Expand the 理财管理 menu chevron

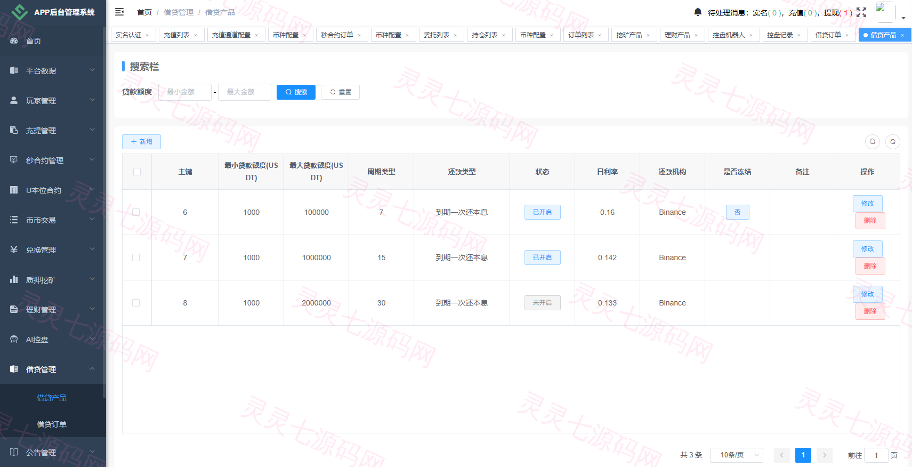(92, 309)
